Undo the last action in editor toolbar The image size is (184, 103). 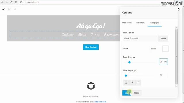[x=9, y=9]
